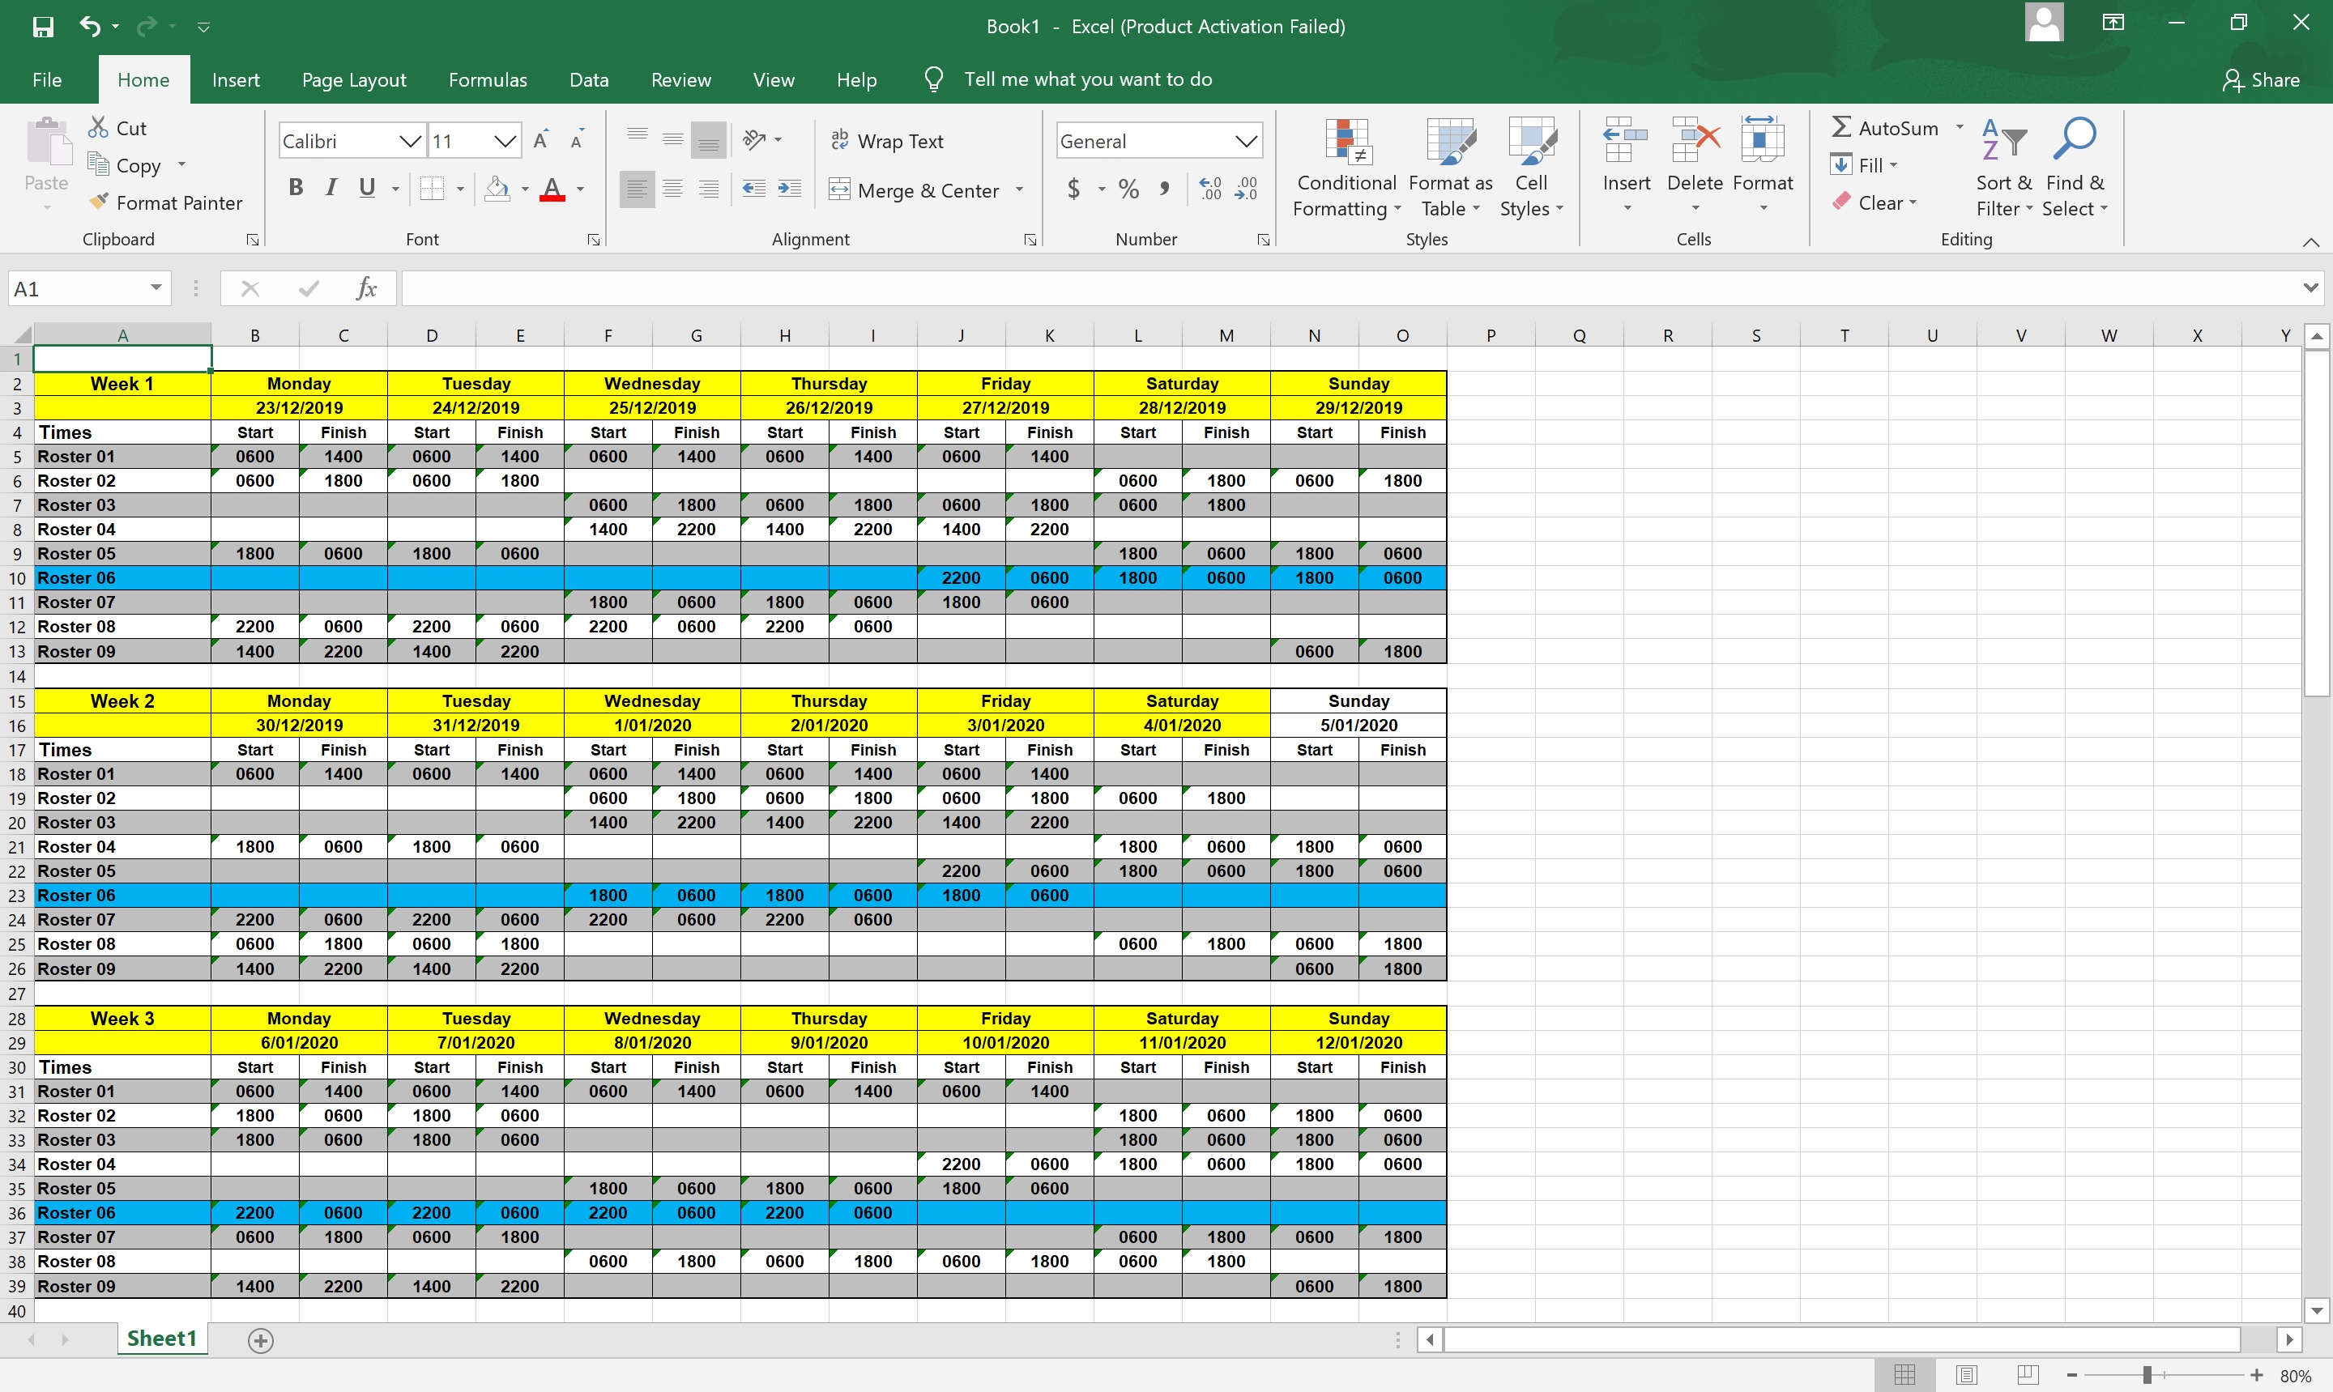Apply Accounting Number Format dollar sign

point(1074,189)
